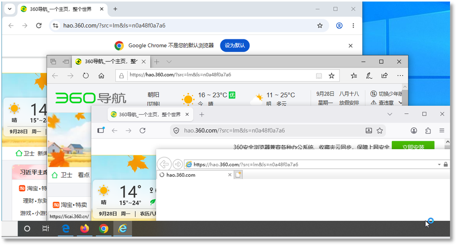
Task: Close Edge 360导航 tab
Action: tap(143, 61)
